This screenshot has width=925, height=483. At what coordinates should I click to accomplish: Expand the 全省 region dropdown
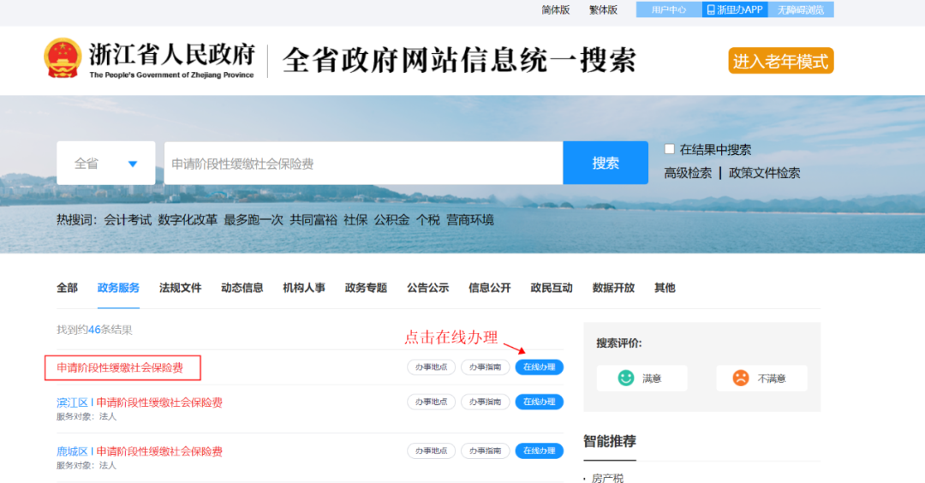click(106, 164)
